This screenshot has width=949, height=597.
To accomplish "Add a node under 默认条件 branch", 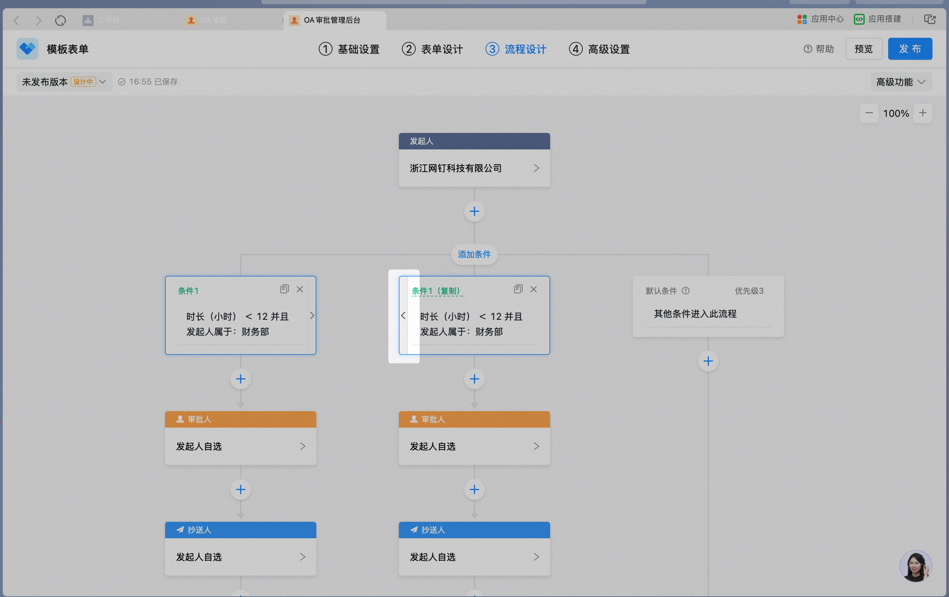I will (708, 361).
